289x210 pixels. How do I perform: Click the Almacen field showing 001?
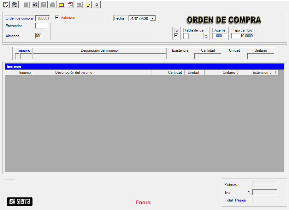38,36
